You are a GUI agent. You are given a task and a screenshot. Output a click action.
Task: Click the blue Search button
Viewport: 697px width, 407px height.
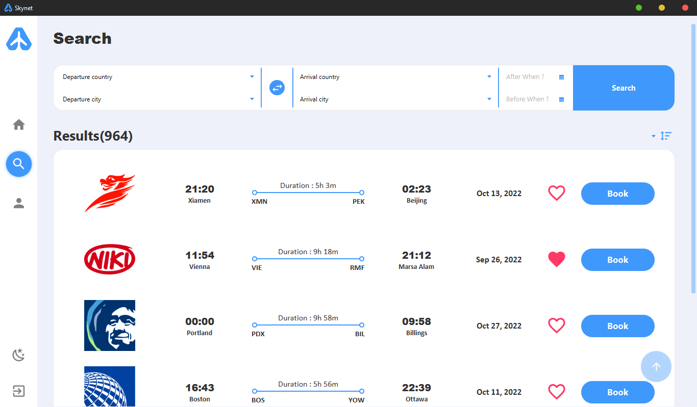coord(624,88)
